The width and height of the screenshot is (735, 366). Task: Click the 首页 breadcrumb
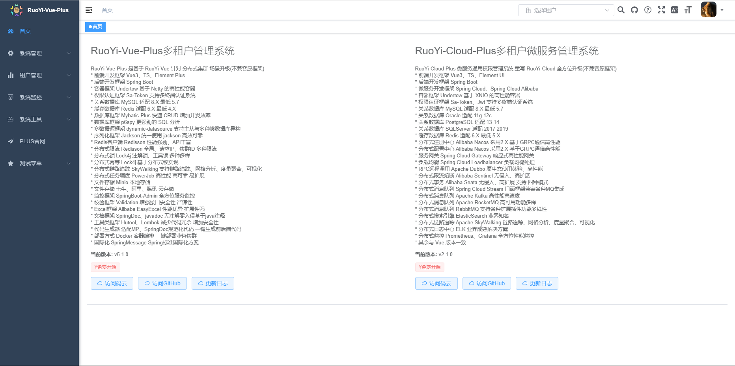pos(107,10)
